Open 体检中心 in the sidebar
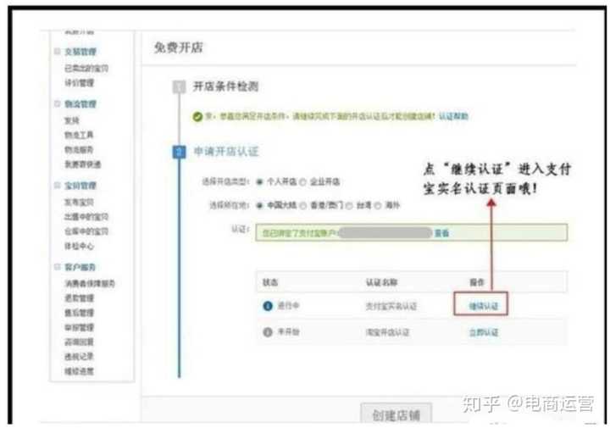The height and width of the screenshot is (428, 610). pyautogui.click(x=79, y=246)
